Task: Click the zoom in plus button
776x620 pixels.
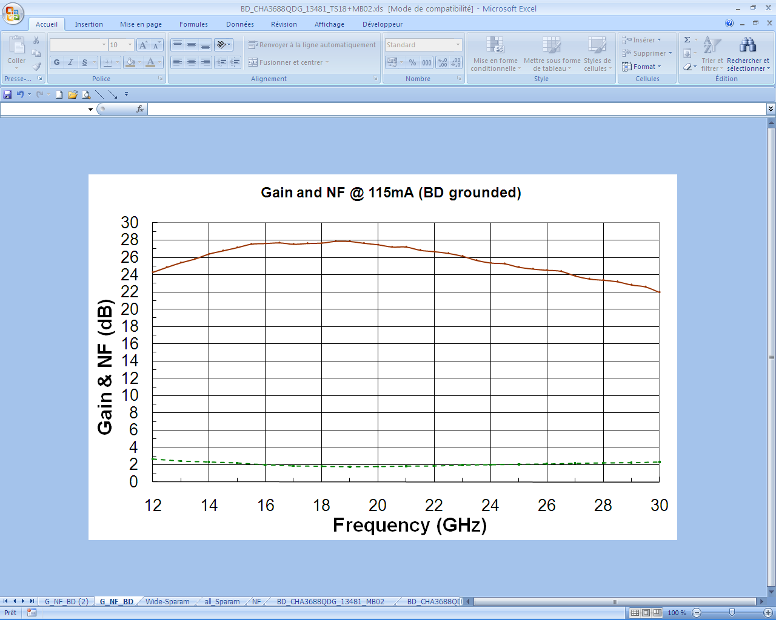Action: (768, 613)
